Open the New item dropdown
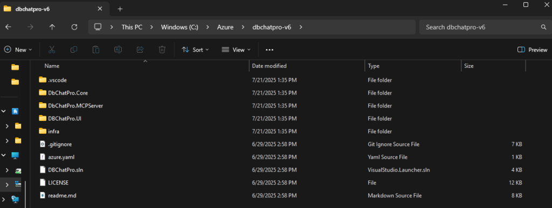Viewport: 552px width, 208px height. 18,50
